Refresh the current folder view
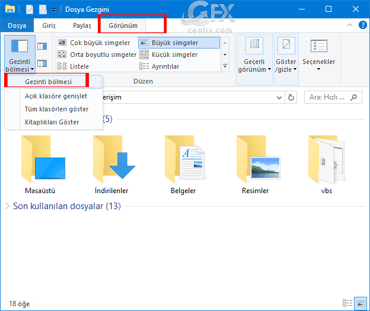The width and height of the screenshot is (370, 311). (x=291, y=97)
